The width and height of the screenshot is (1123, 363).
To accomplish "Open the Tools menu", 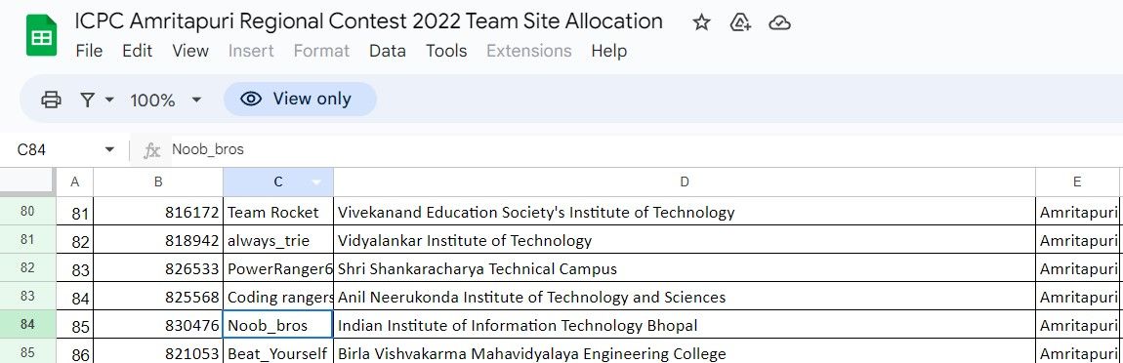I will (x=446, y=51).
